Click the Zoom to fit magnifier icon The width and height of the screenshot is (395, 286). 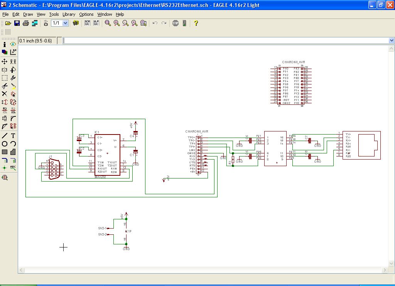pos(108,23)
